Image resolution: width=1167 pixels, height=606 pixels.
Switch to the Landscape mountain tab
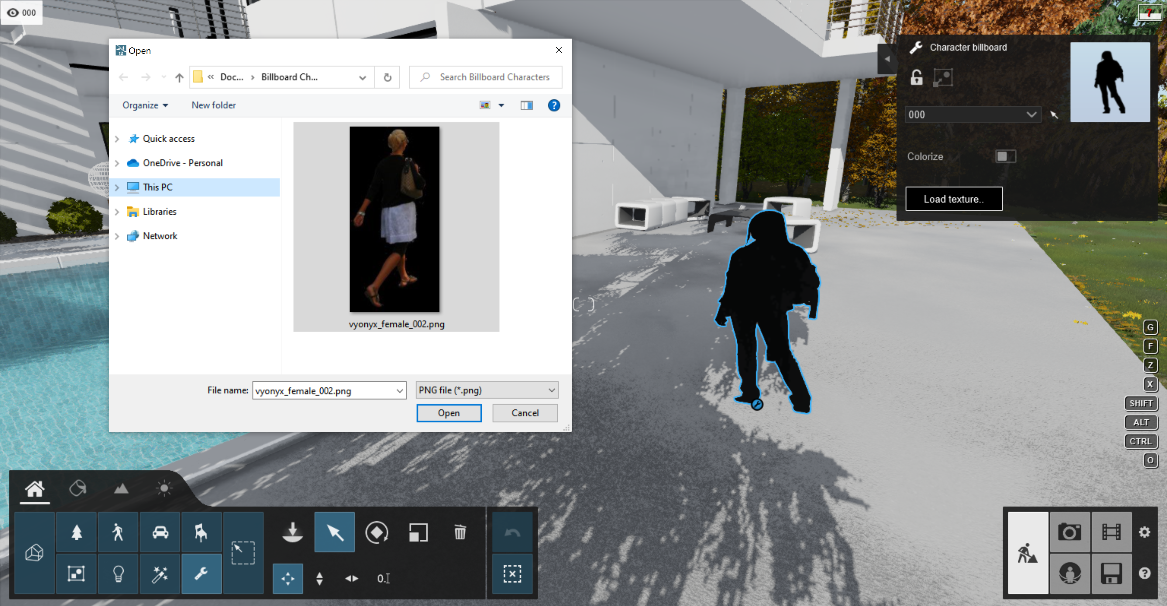(121, 488)
